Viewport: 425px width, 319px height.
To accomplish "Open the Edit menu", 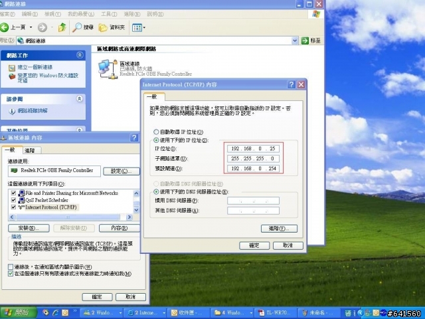I will coord(29,14).
